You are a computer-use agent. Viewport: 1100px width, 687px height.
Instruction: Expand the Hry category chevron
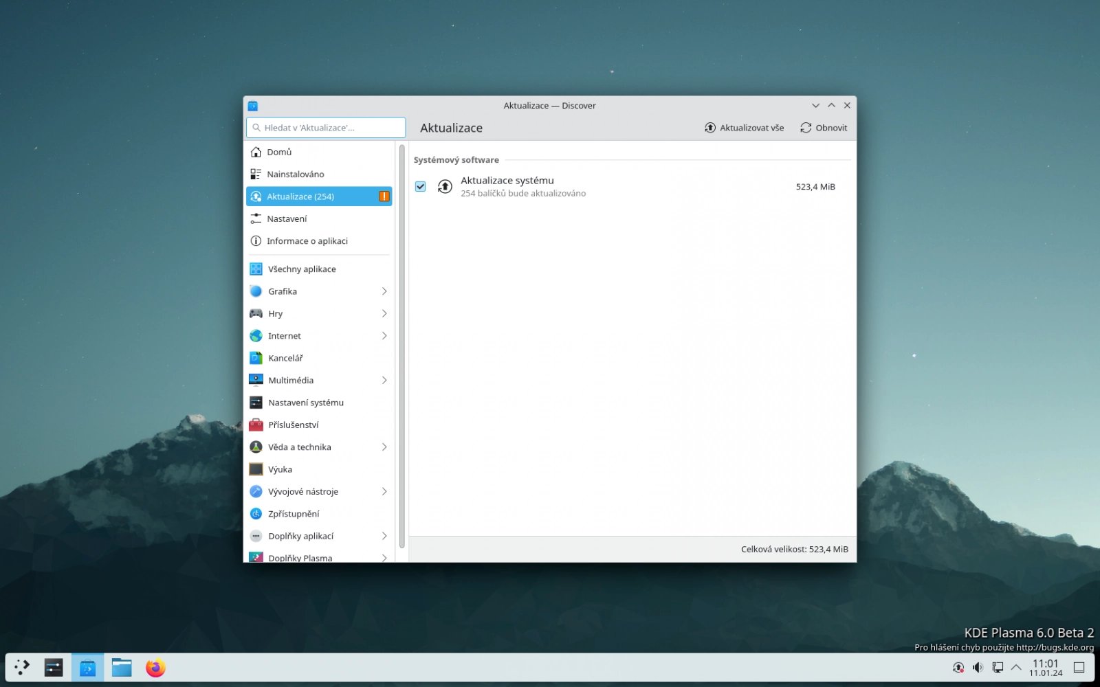pyautogui.click(x=384, y=313)
